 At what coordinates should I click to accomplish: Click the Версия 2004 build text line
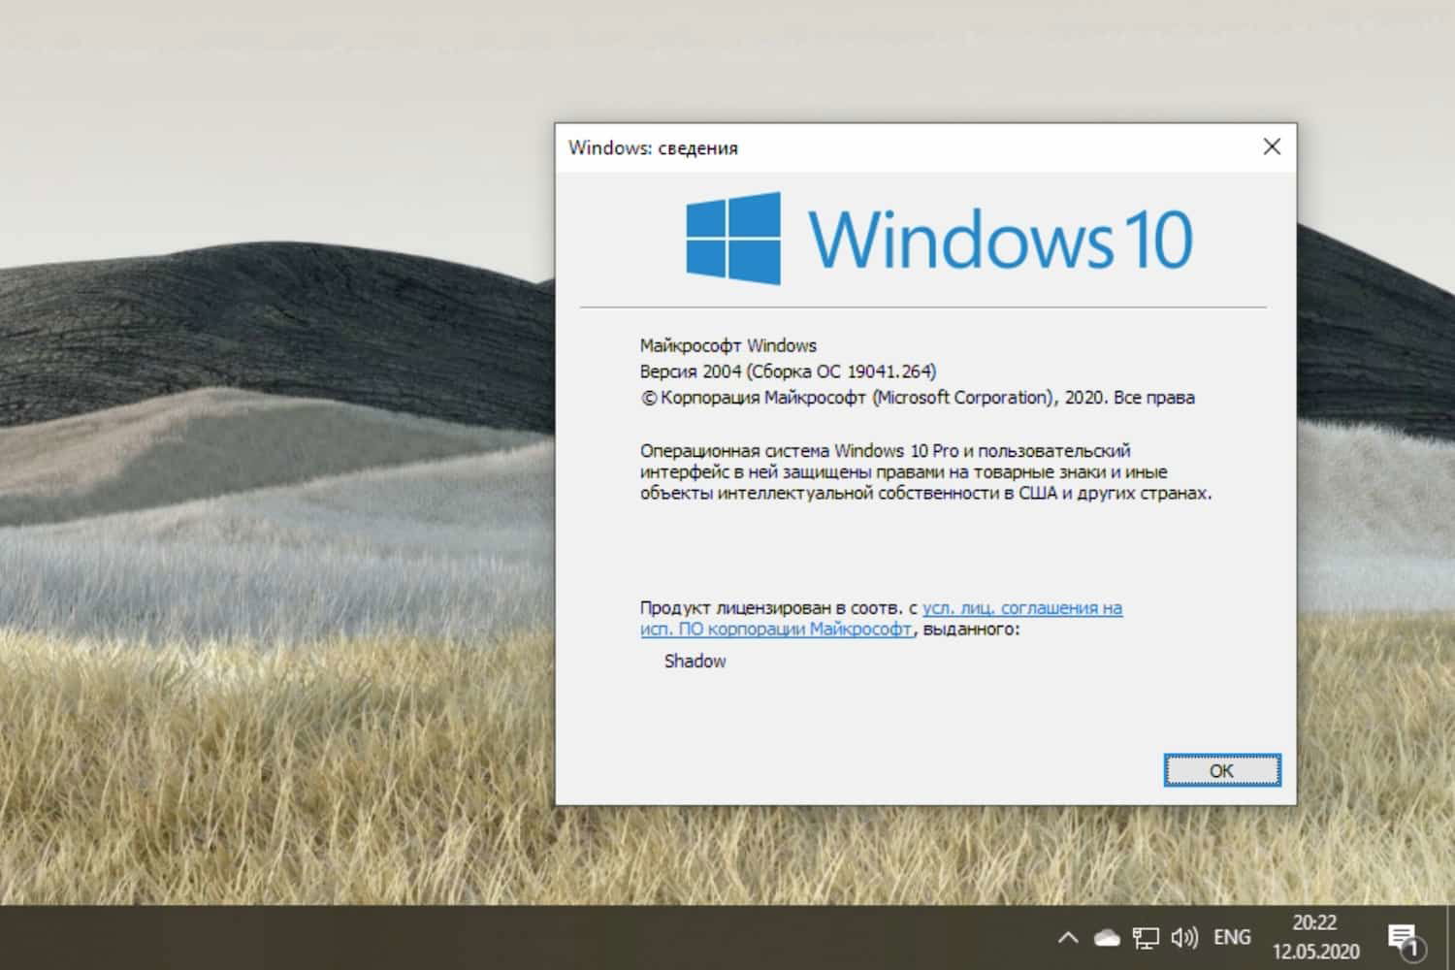(787, 371)
